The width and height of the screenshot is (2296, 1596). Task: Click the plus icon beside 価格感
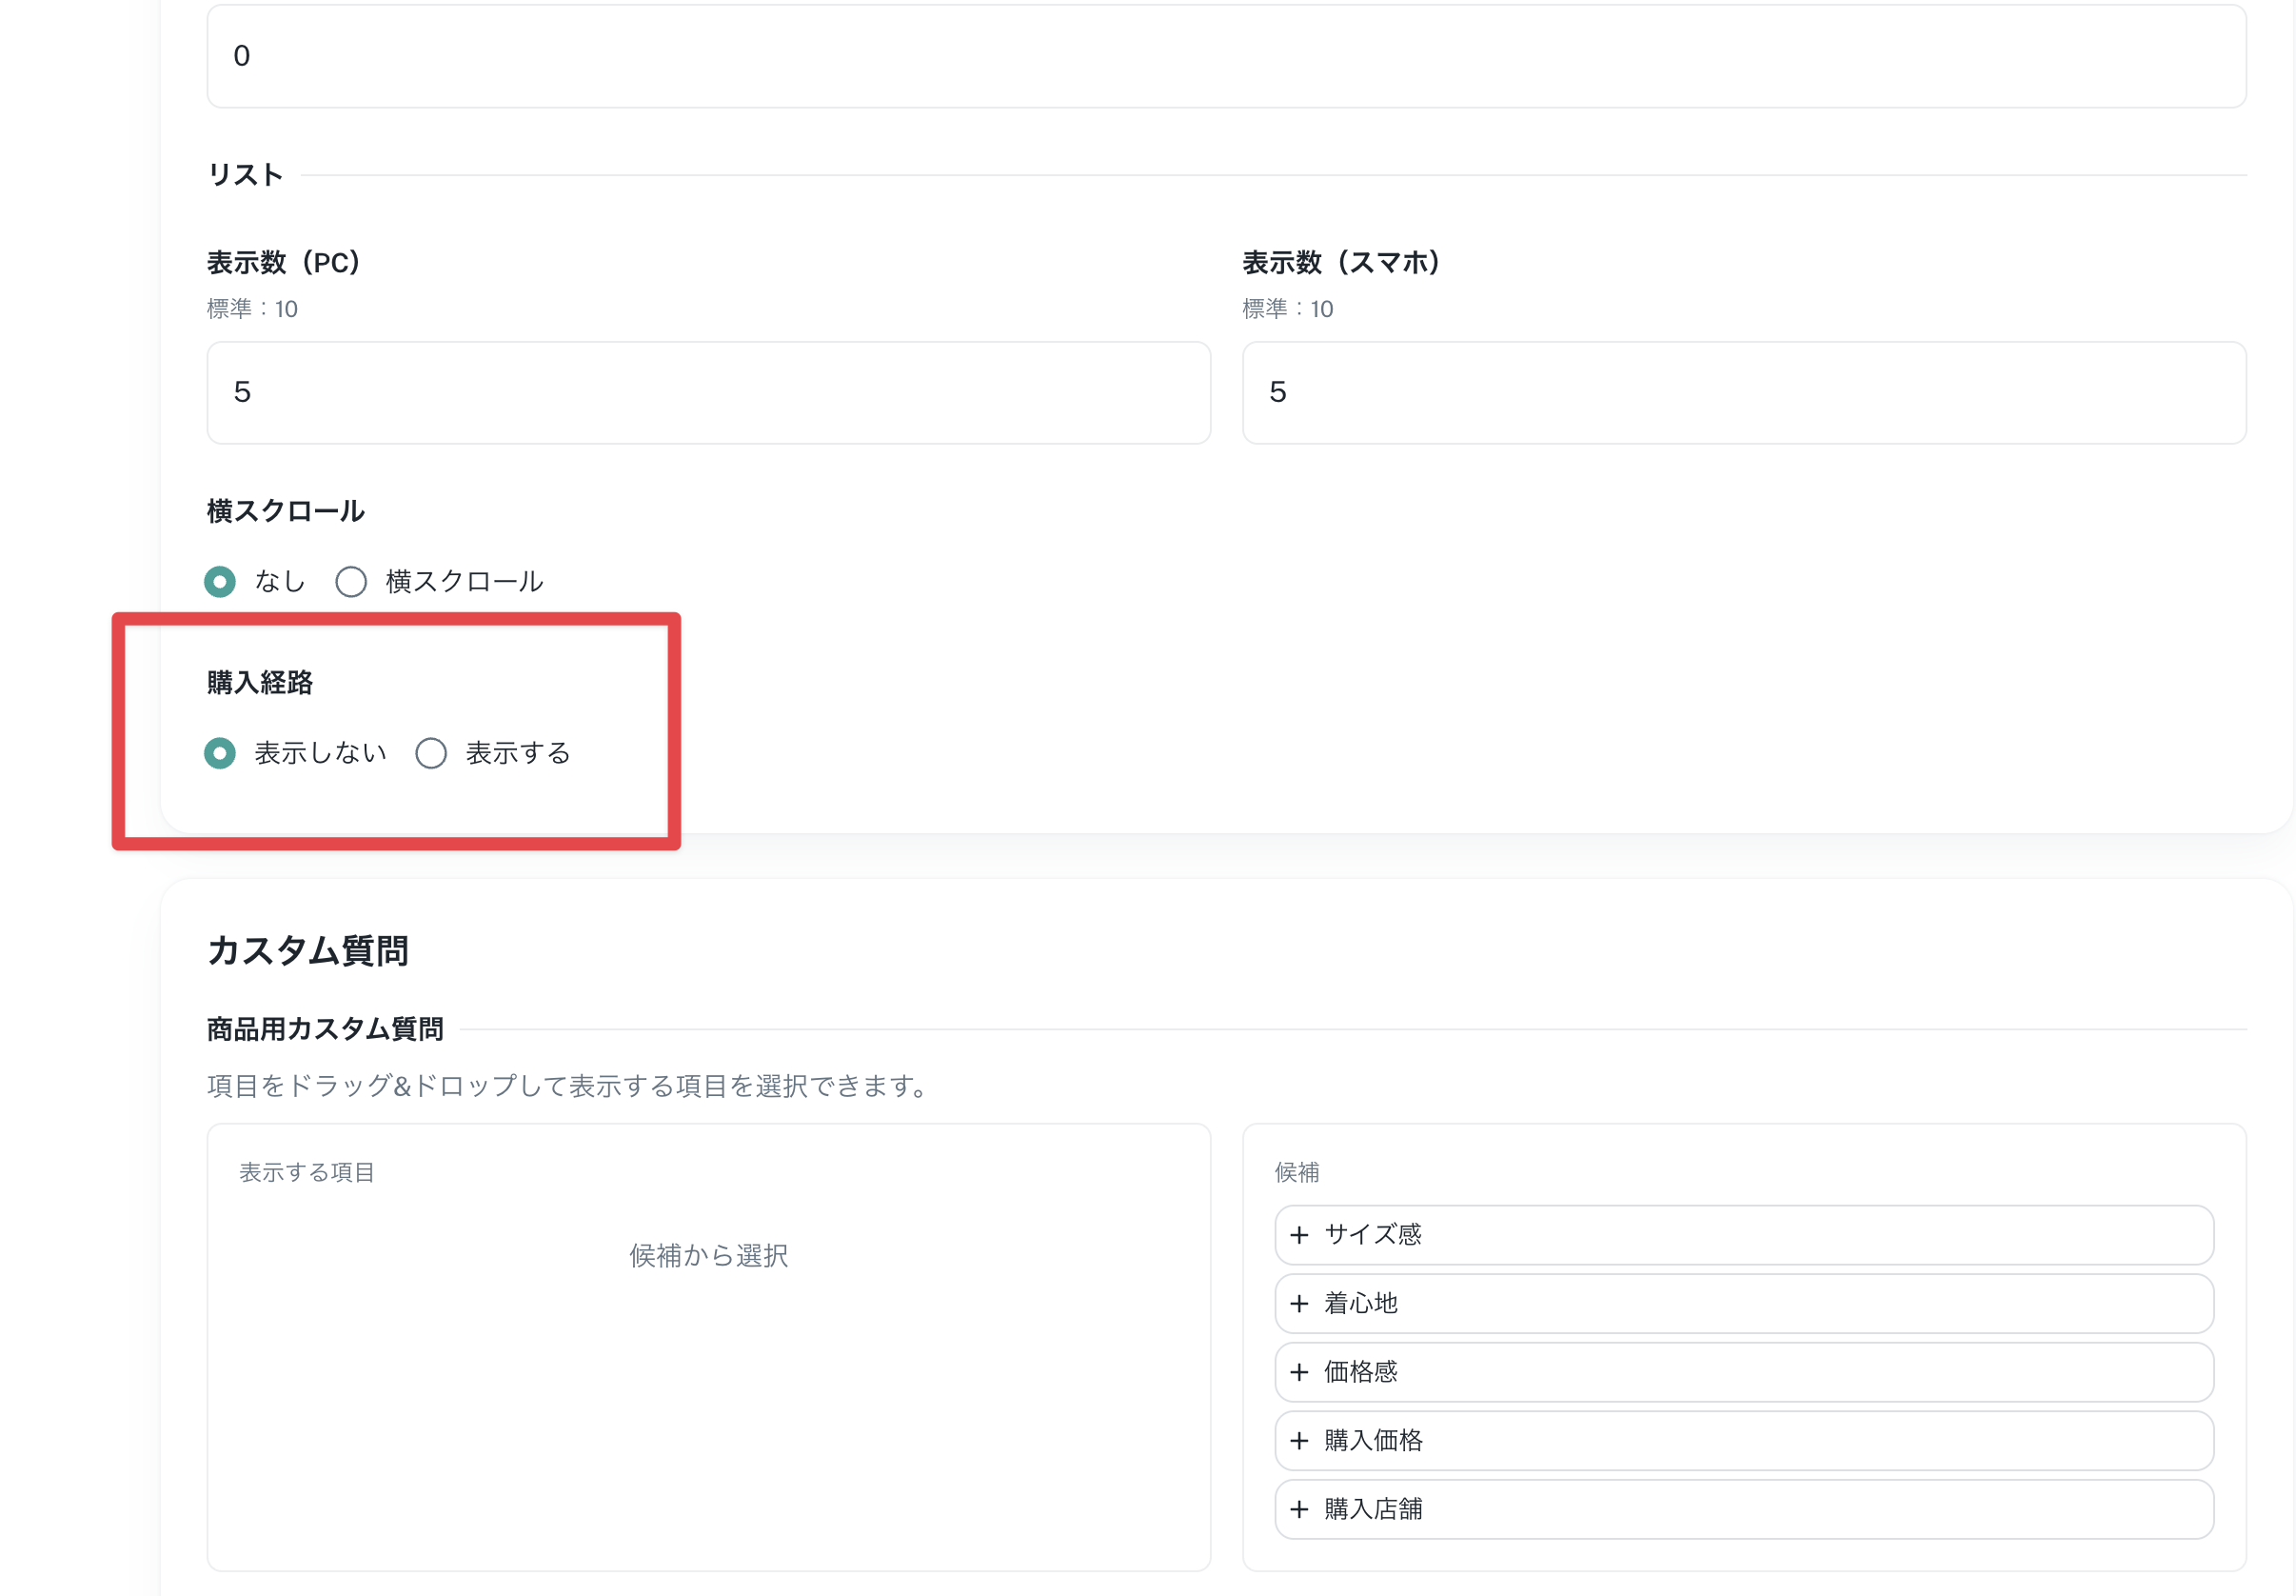pos(1298,1372)
